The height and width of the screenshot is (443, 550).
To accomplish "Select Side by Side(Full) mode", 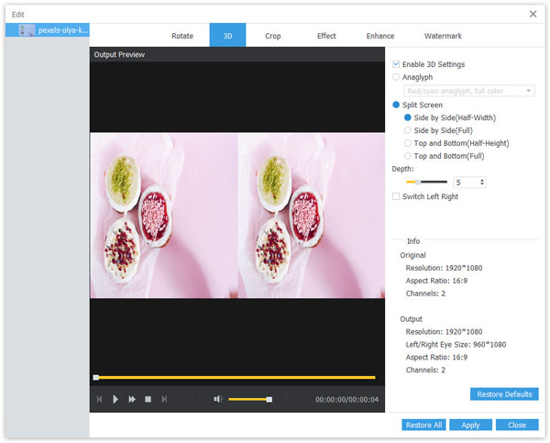I will pyautogui.click(x=408, y=130).
